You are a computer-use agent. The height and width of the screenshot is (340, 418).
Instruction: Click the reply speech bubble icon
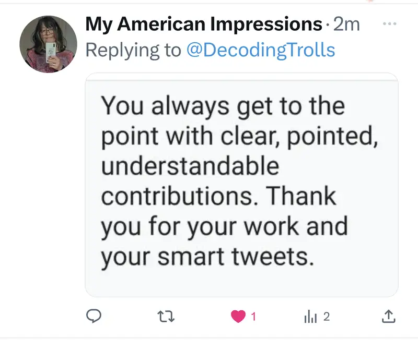(x=92, y=316)
